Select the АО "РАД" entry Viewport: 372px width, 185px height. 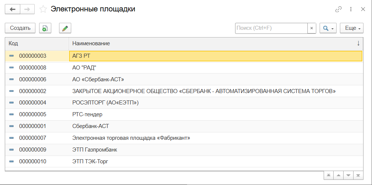coord(216,68)
